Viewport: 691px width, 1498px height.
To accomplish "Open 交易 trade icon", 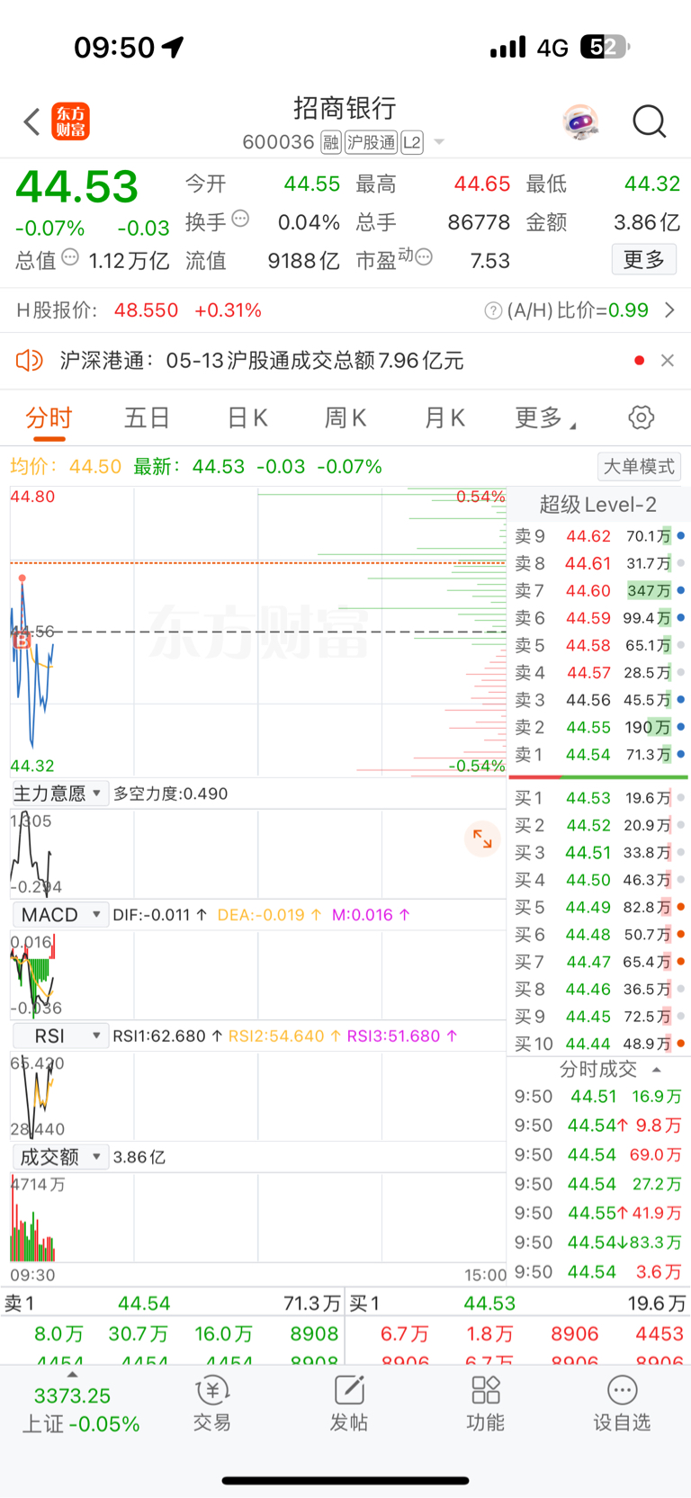I will [x=212, y=1403].
